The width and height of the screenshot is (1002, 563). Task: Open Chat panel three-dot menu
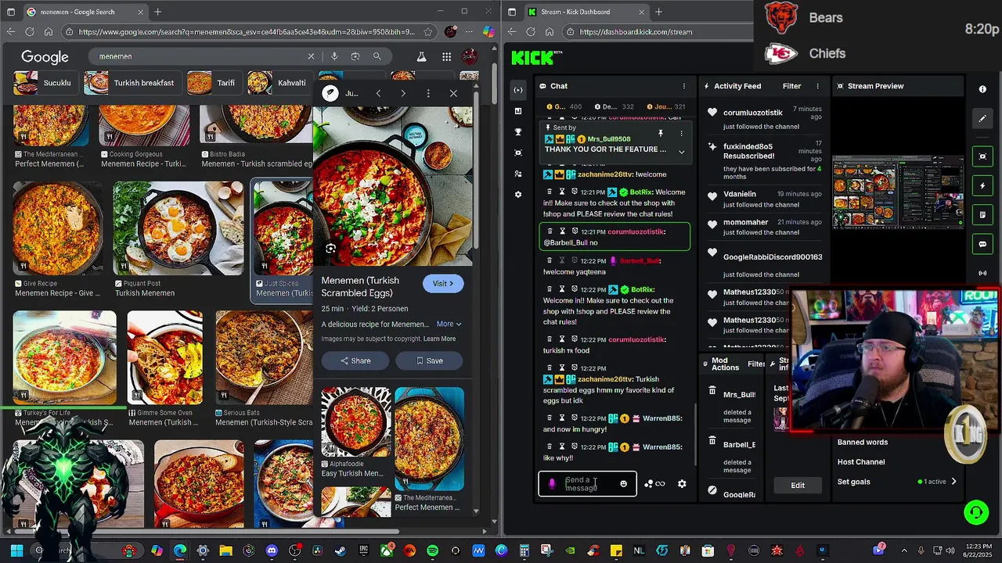pos(683,86)
